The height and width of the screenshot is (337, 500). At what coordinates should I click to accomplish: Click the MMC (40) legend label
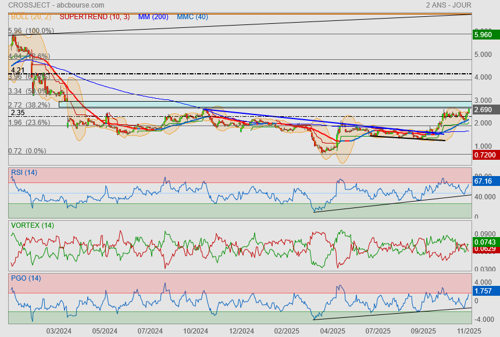pyautogui.click(x=192, y=17)
